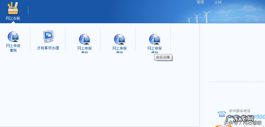Click 注销 to log out

pos(218,2)
